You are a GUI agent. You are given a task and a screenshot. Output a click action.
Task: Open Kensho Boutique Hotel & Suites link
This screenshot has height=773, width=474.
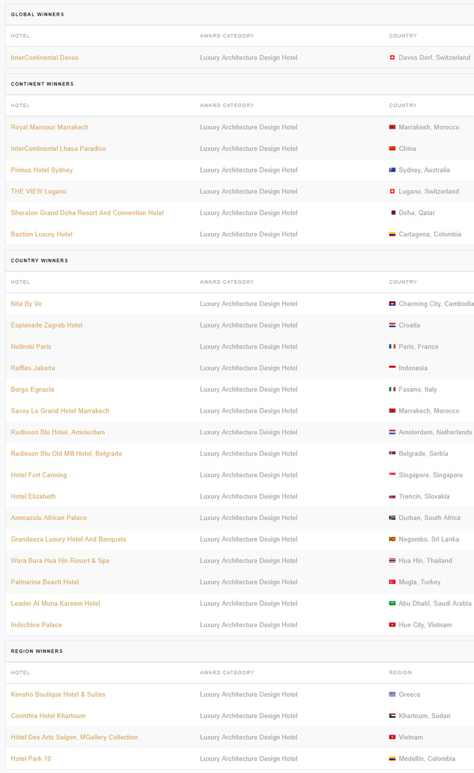coord(58,695)
